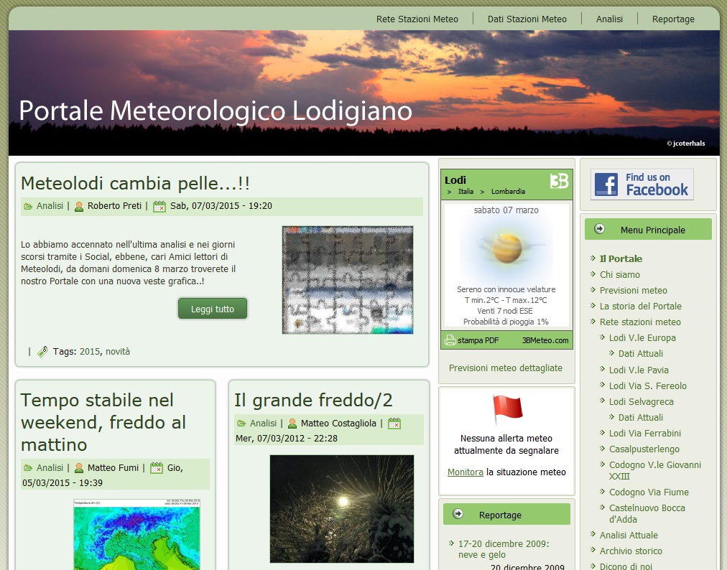The width and height of the screenshot is (727, 570).
Task: Click the arrow icon in Reportage header
Action: pos(458,513)
